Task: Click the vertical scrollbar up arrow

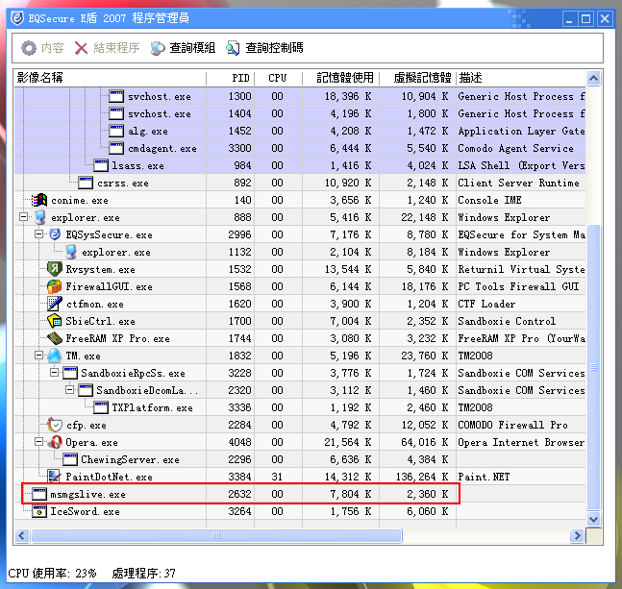Action: pyautogui.click(x=593, y=78)
